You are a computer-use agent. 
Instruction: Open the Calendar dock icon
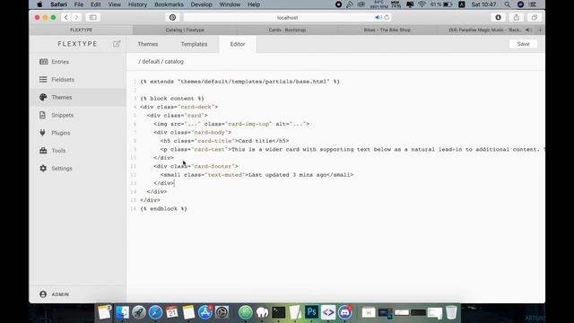point(171,312)
